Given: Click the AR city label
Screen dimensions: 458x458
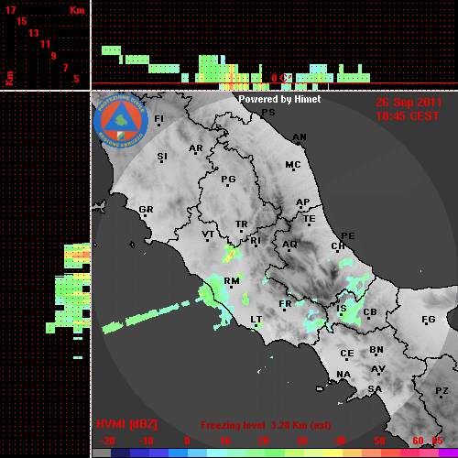Looking at the screenshot, I should pyautogui.click(x=196, y=148).
